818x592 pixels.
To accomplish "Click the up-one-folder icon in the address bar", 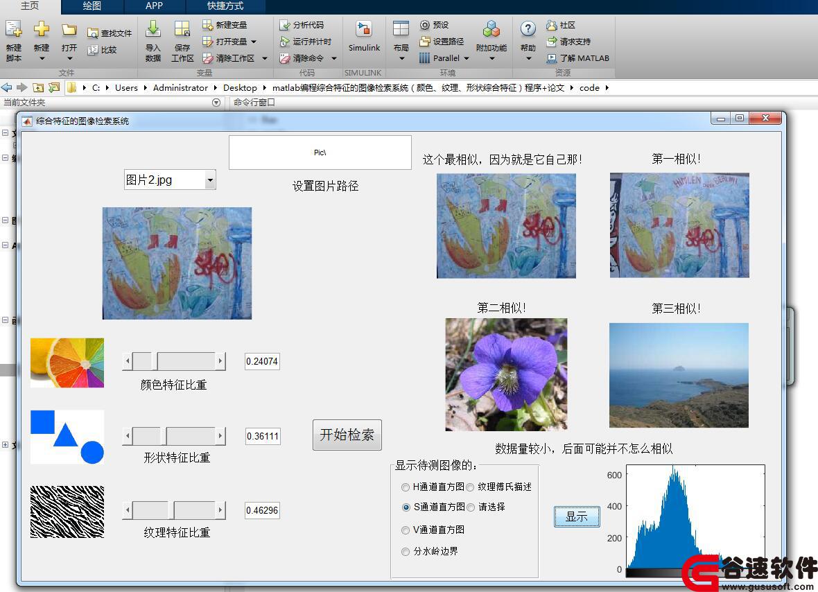I will click(x=38, y=87).
